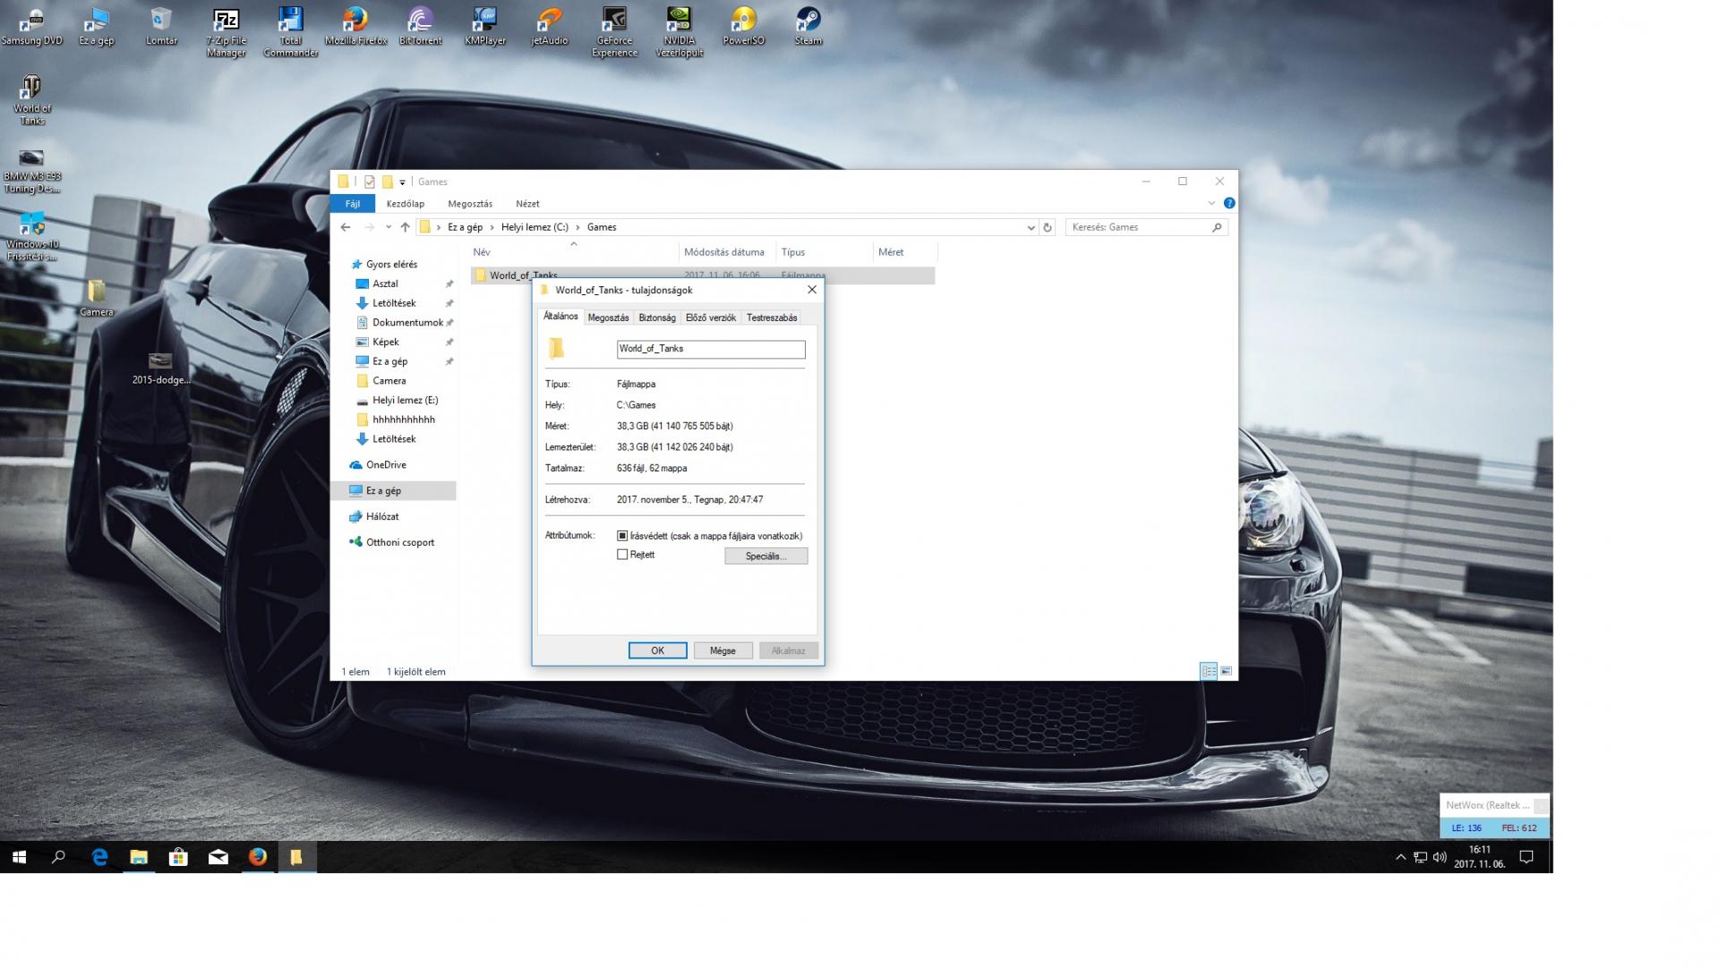Click OK in properties dialog

pos(657,650)
